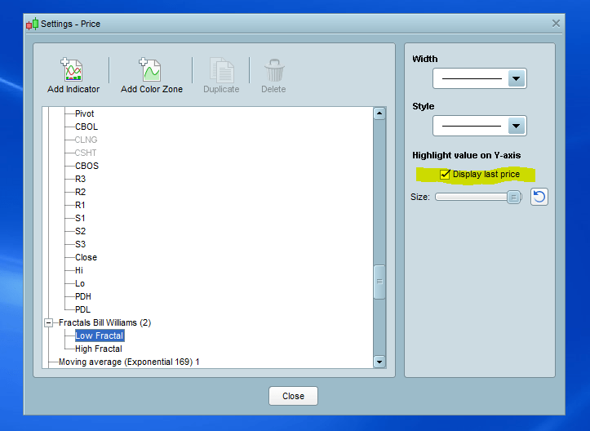Reset size with the circular arrow icon

pyautogui.click(x=539, y=197)
